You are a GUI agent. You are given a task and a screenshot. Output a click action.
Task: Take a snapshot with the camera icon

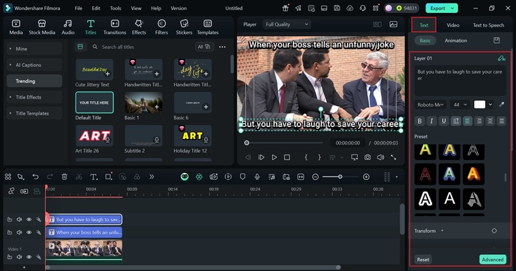coord(367,157)
